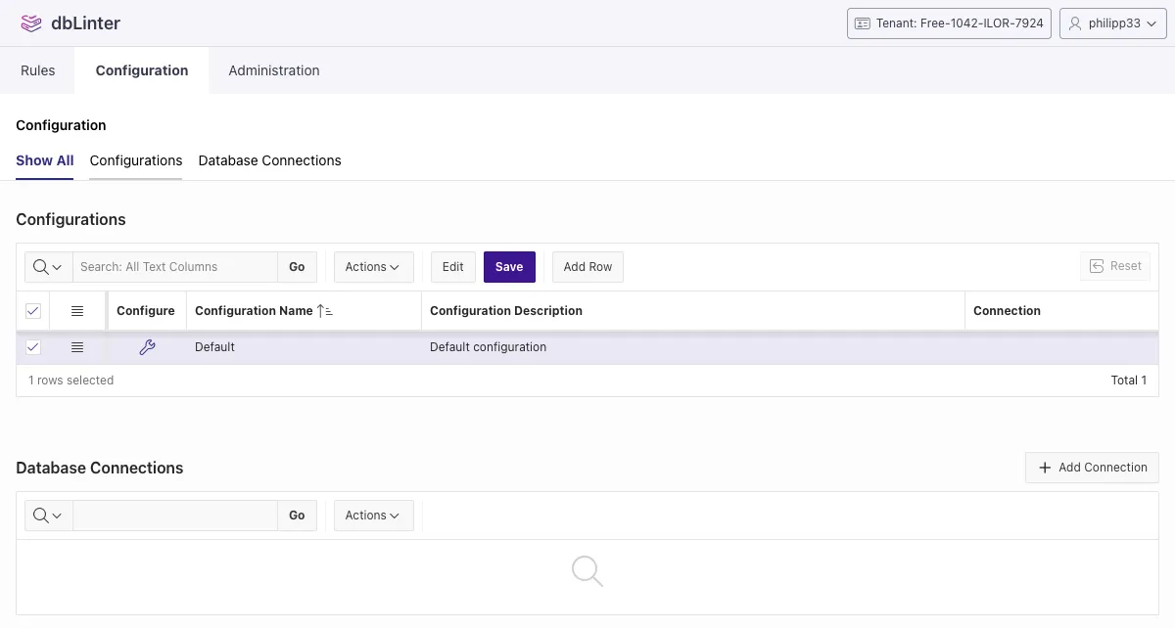1175x628 pixels.
Task: Click the header row actions hamburger icon
Action: click(x=77, y=311)
